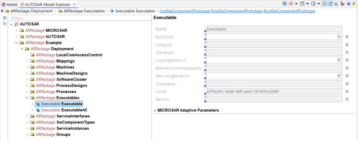Collapse ARPackage Deployment node
The height and width of the screenshot is (141, 358).
click(22, 49)
